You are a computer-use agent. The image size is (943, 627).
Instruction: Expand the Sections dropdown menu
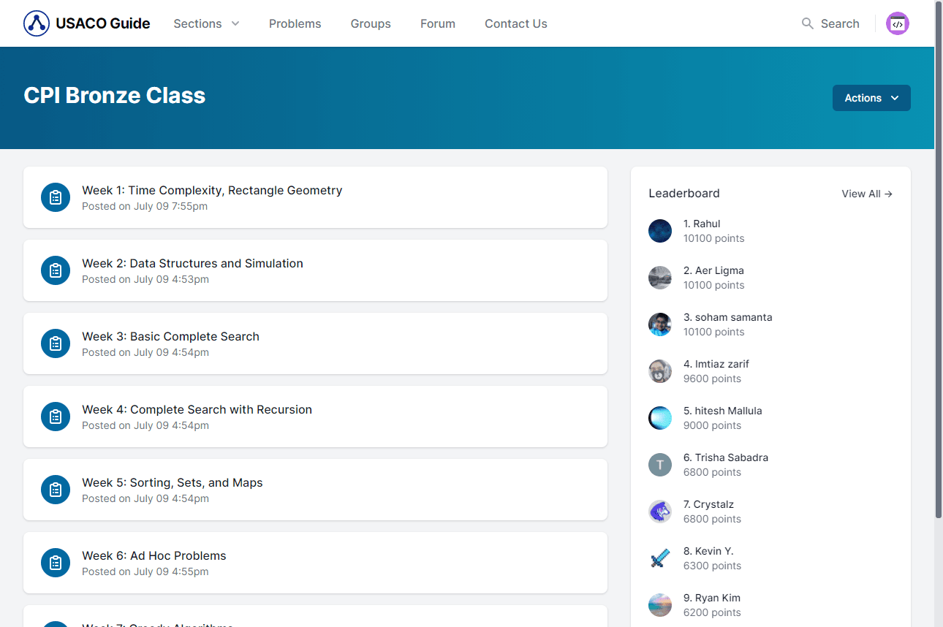coord(206,23)
